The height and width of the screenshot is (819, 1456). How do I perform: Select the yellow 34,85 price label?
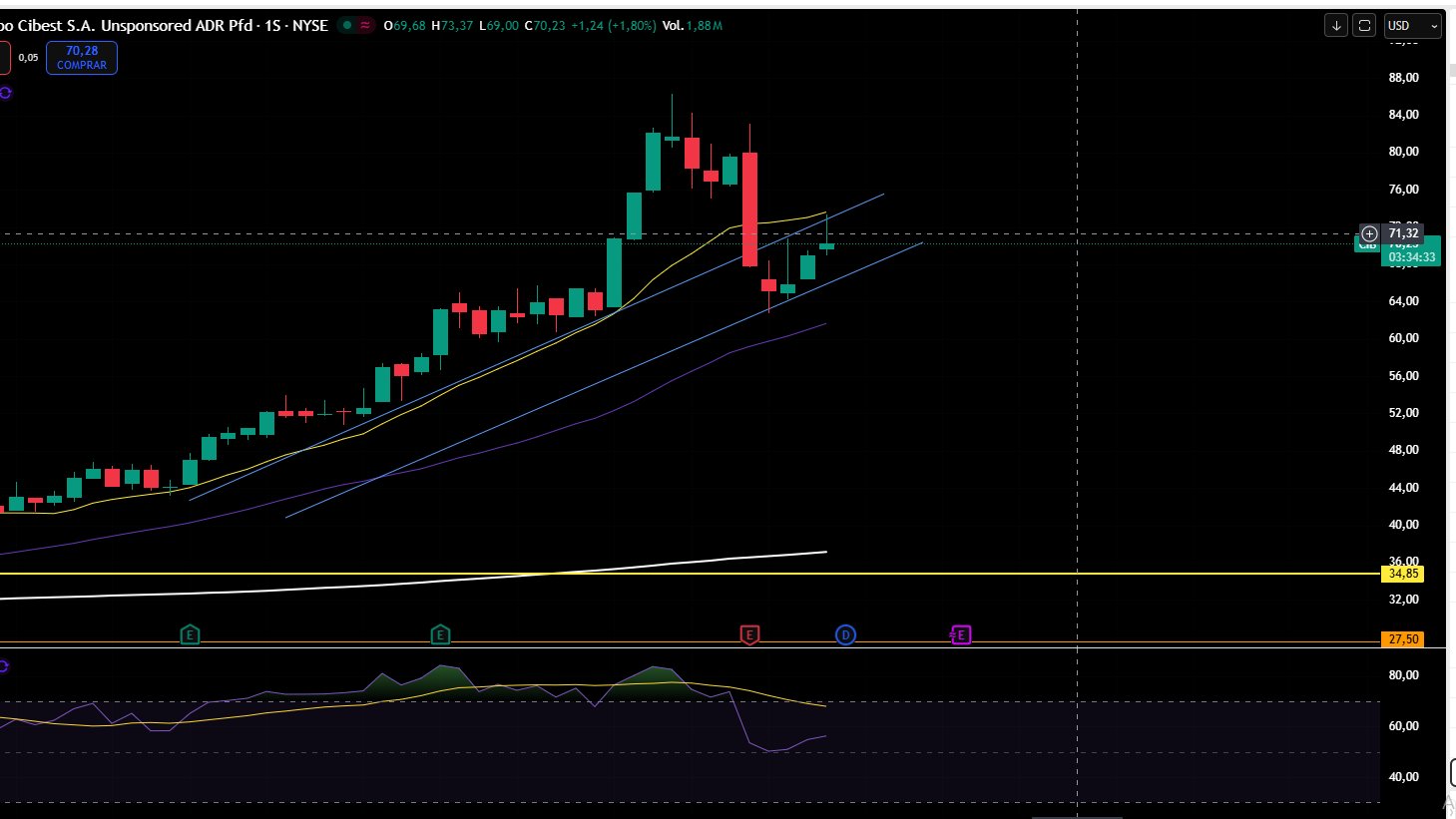tap(1403, 574)
